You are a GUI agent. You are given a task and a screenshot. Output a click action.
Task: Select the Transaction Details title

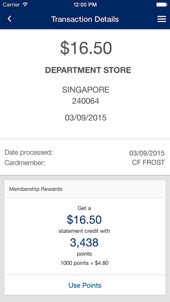point(85,19)
